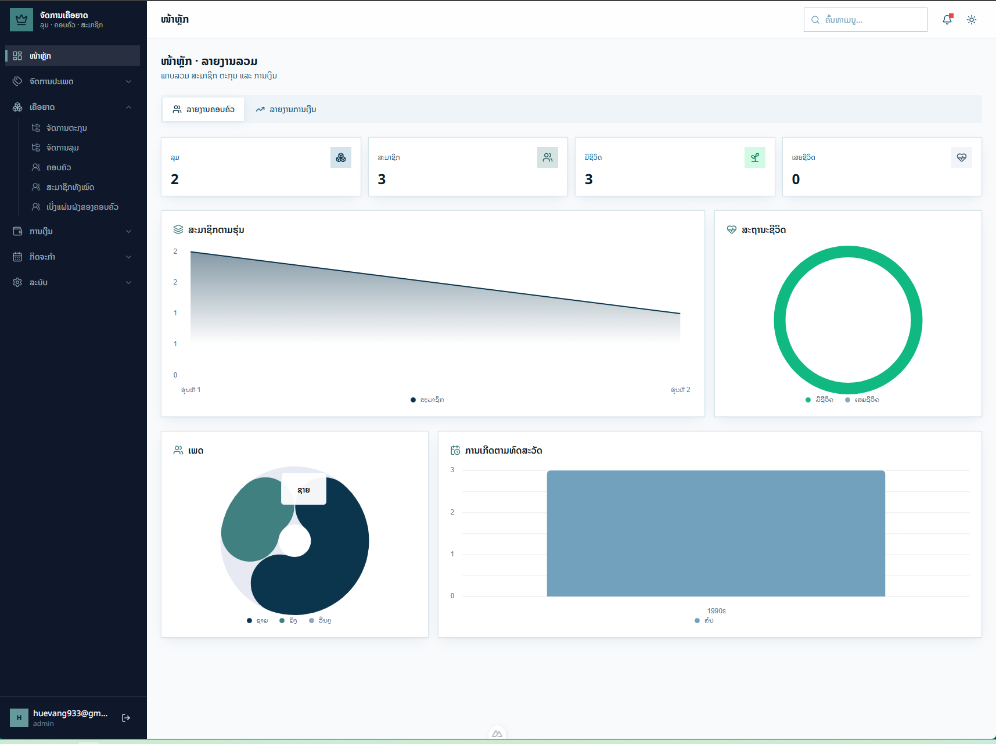Image resolution: width=996 pixels, height=744 pixels.
Task: Click the people icon on ສະມາຊິກ card
Action: point(548,157)
